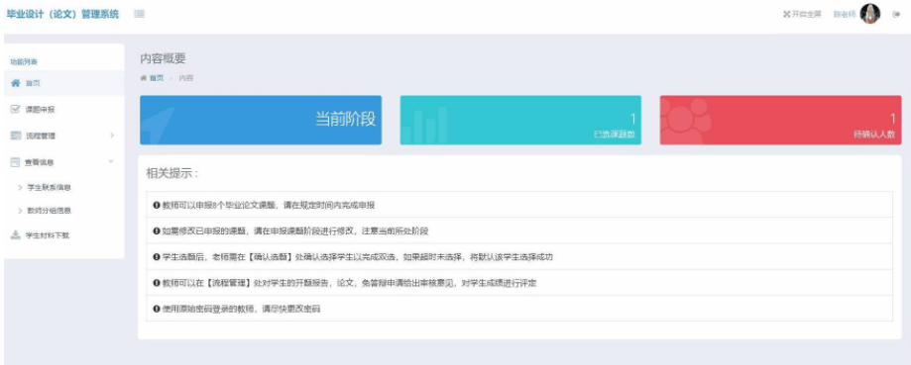The height and width of the screenshot is (365, 911).
Task: Expand the 流程管理 submenu arrow
Action: click(112, 136)
